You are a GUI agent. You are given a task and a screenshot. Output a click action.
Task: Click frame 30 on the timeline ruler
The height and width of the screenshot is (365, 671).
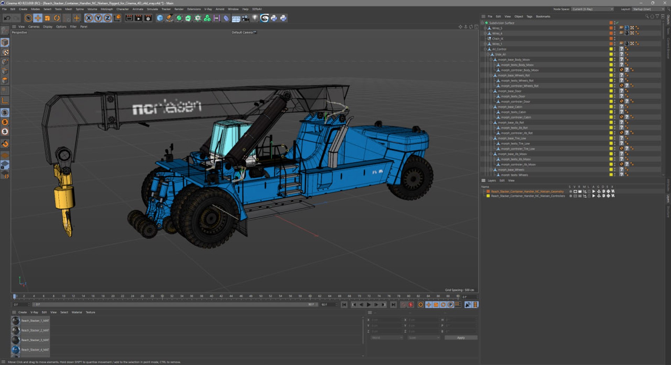pyautogui.click(x=162, y=296)
